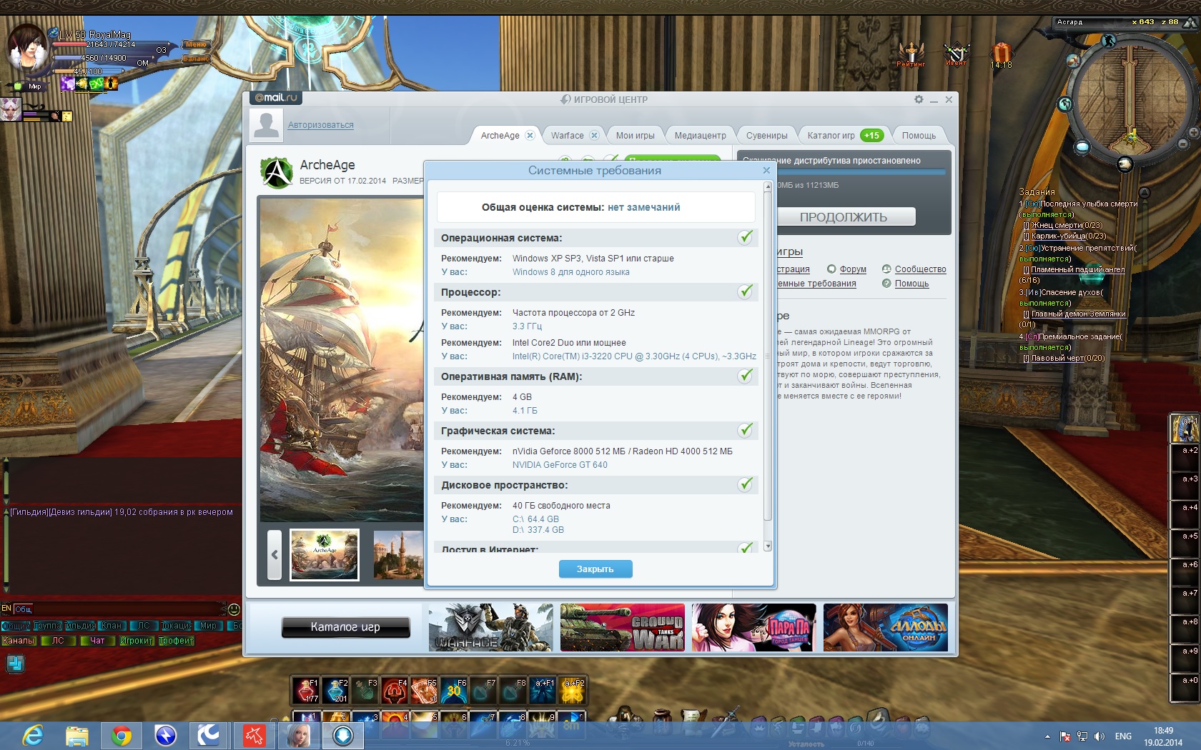Close the ArcheAge tab
1201x750 pixels.
[x=530, y=135]
